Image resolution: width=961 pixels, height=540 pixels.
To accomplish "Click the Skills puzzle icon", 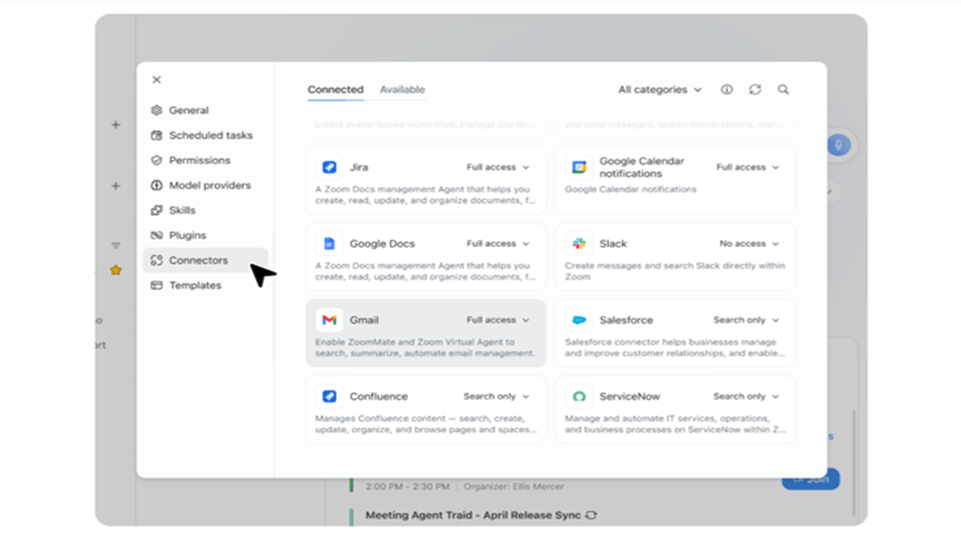I will coord(156,210).
